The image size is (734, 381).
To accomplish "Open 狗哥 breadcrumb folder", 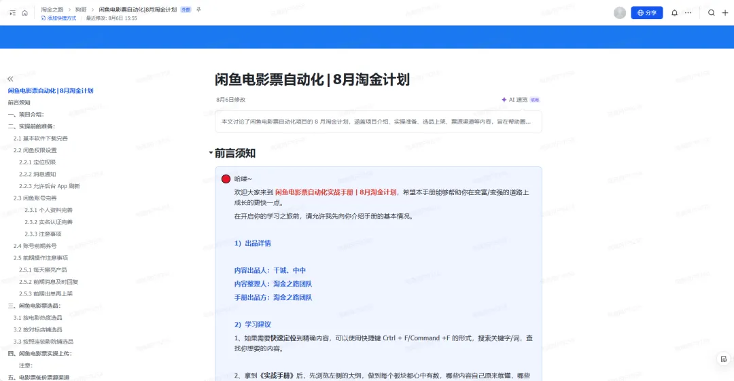I will [x=81, y=10].
